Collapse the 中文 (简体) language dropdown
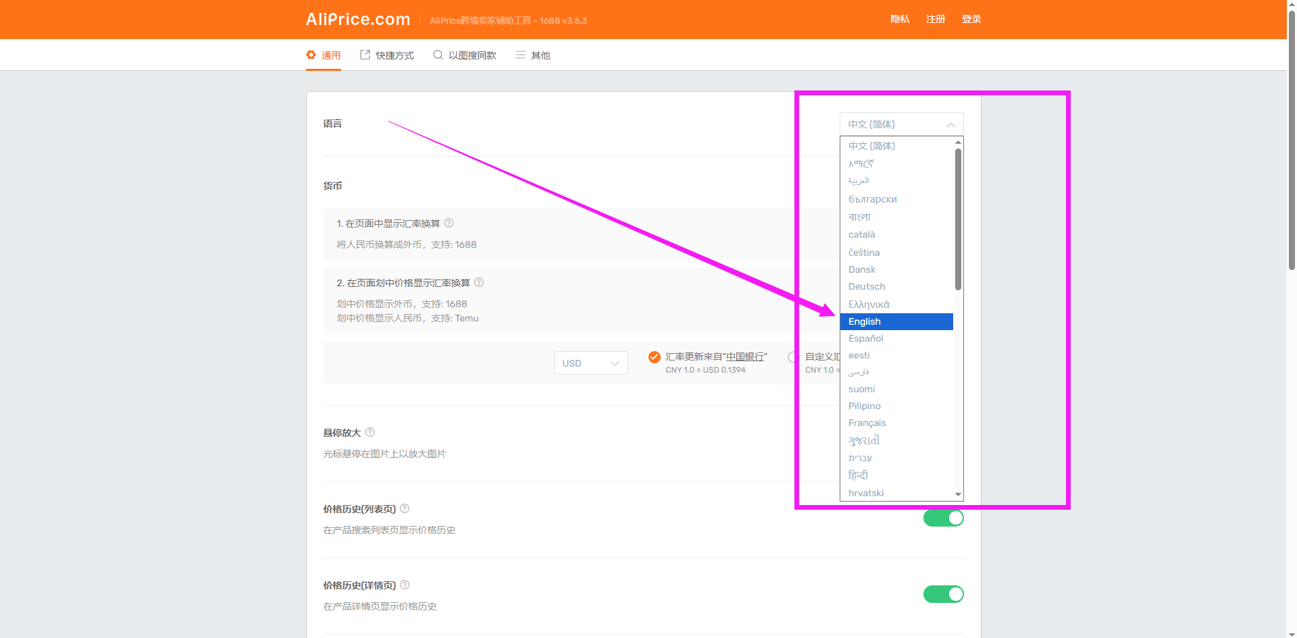1297x638 pixels. point(901,124)
